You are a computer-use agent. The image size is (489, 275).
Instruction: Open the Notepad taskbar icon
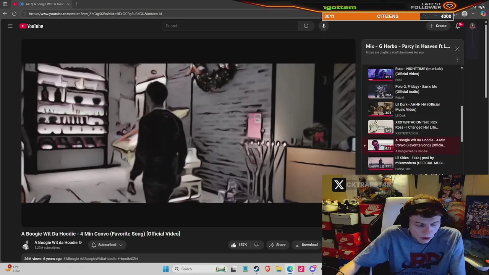click(245, 269)
